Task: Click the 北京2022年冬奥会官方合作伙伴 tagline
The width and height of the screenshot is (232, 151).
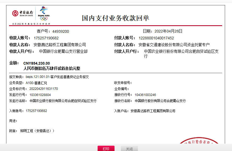Action: coord(31,24)
